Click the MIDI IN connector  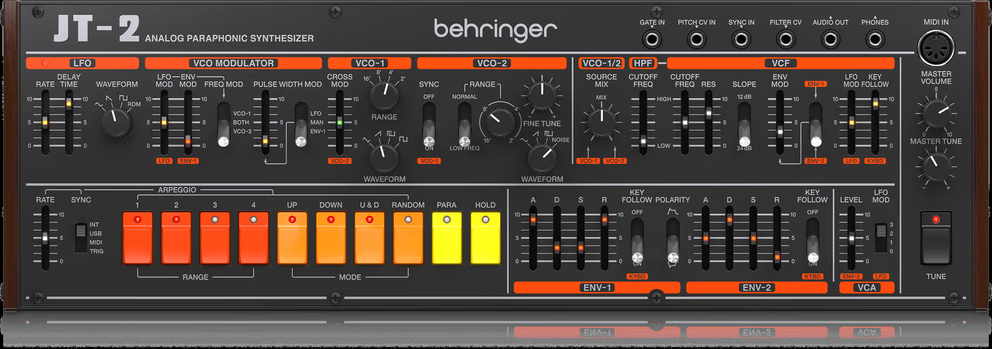pyautogui.click(x=936, y=48)
